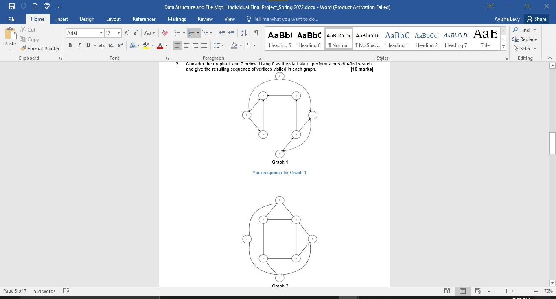
Task: Zoom out with the minus button
Action: click(x=489, y=291)
